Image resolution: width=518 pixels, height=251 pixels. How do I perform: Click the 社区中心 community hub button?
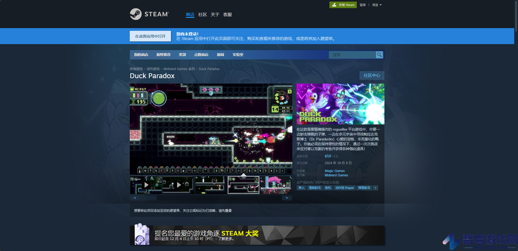[x=372, y=75]
